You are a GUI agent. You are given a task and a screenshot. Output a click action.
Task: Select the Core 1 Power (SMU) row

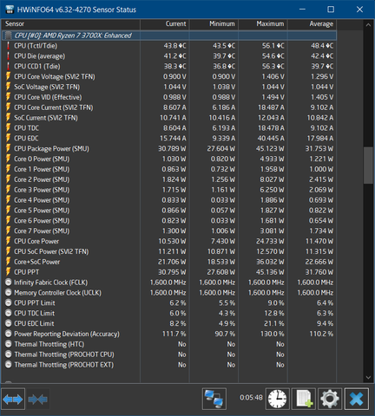click(x=169, y=169)
